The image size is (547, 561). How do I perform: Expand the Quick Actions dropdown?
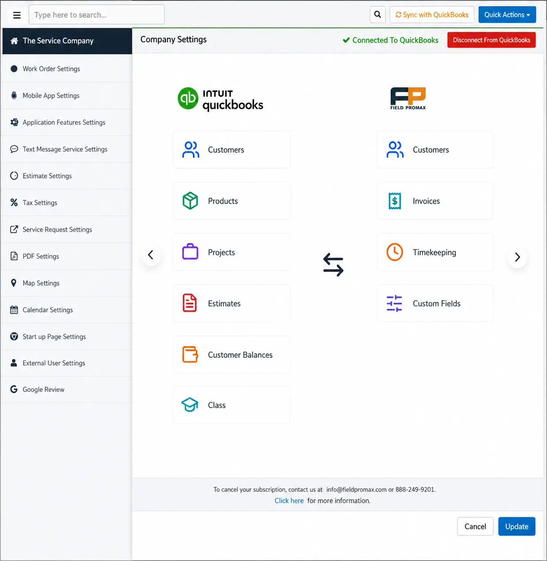tap(507, 15)
